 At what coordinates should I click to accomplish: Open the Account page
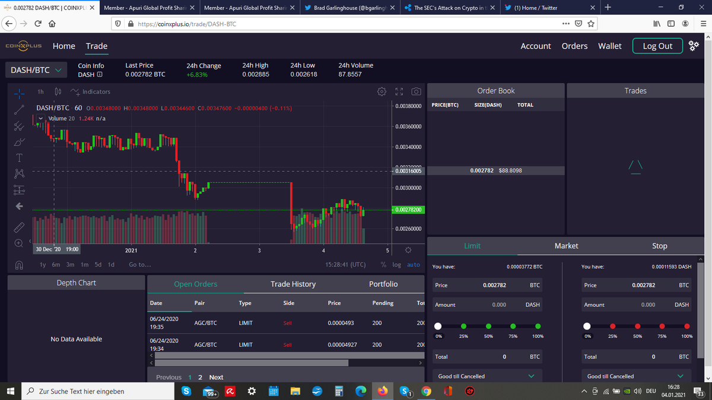[x=536, y=46]
